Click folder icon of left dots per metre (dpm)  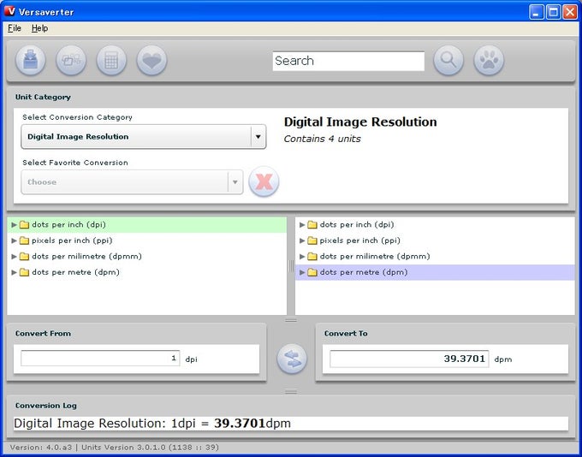[x=24, y=272]
